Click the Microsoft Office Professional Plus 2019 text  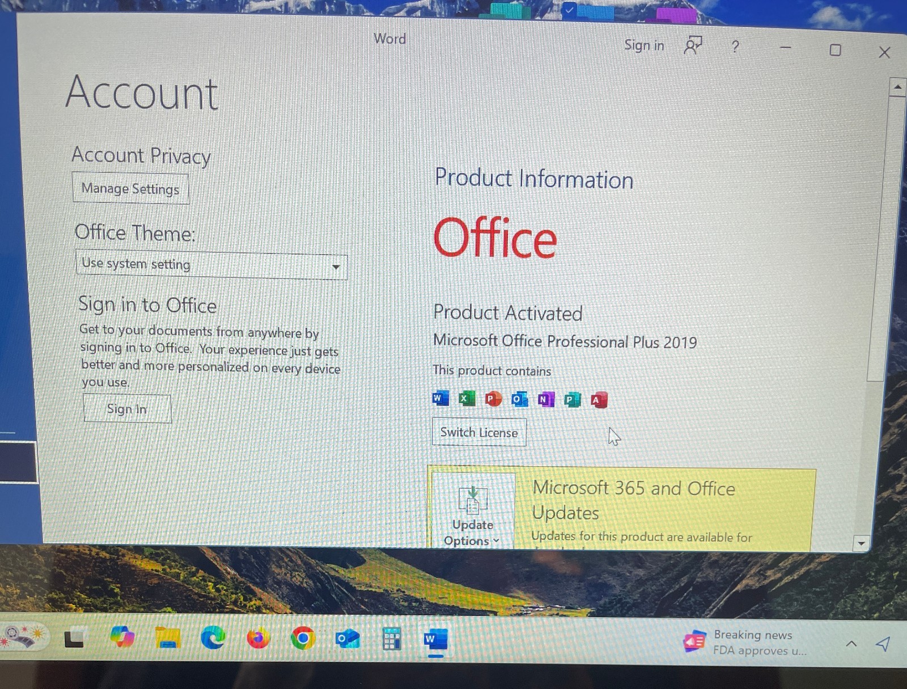click(565, 341)
